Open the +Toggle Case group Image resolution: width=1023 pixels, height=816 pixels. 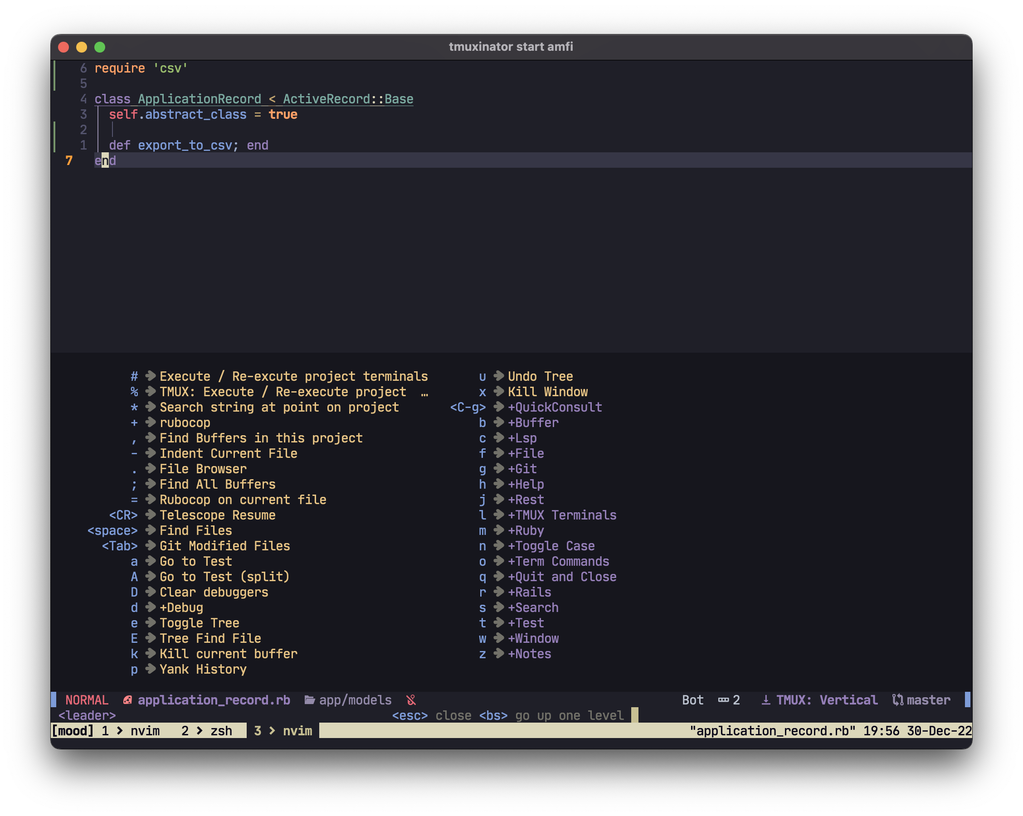point(551,546)
